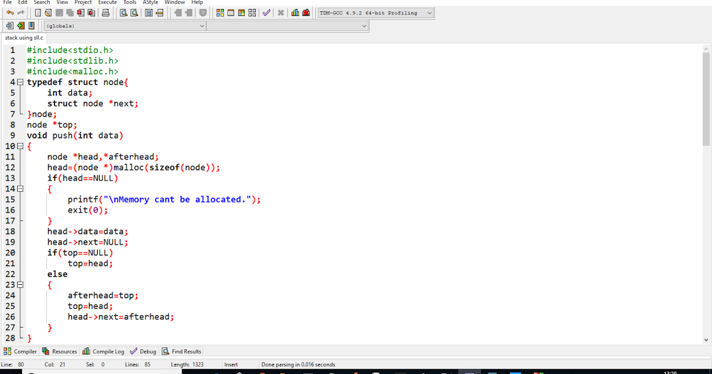
Task: Open the Search menu
Action: tap(42, 2)
